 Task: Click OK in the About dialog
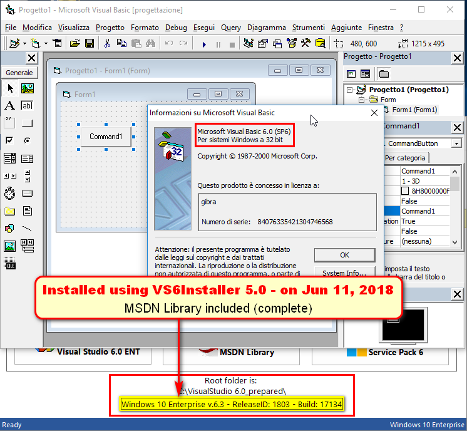pyautogui.click(x=344, y=255)
